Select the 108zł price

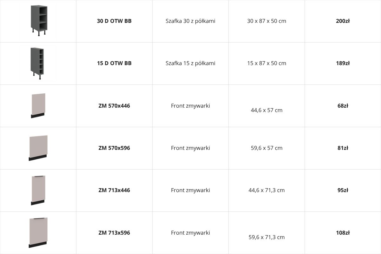tap(343, 233)
